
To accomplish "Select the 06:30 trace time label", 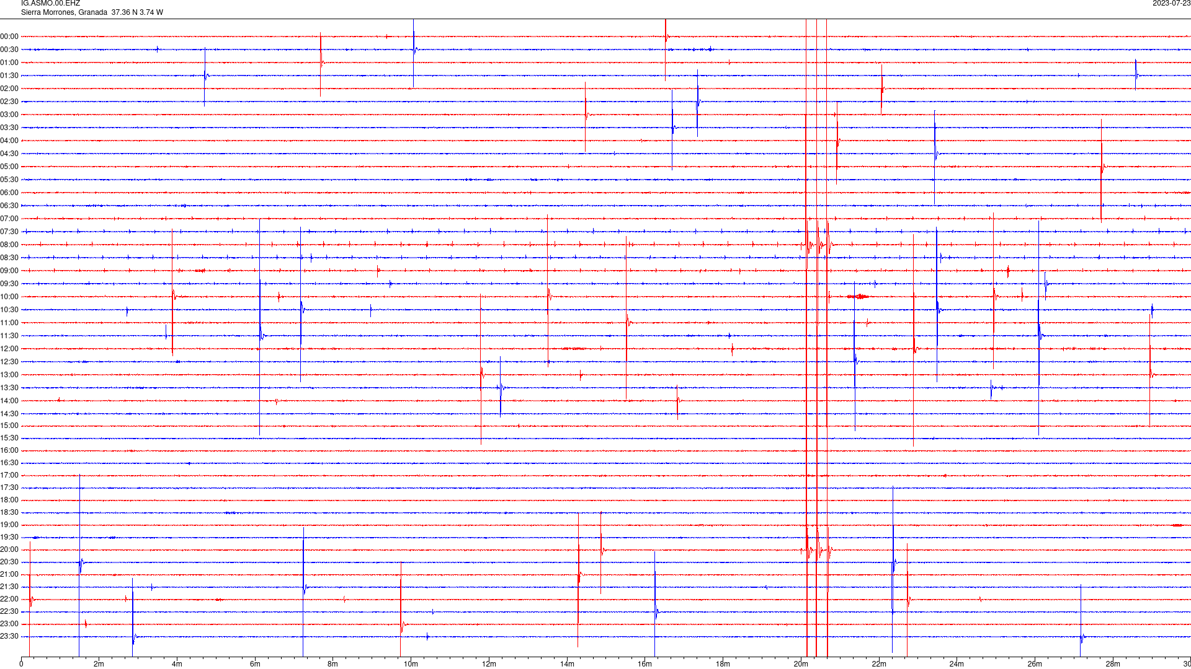I will click(9, 206).
